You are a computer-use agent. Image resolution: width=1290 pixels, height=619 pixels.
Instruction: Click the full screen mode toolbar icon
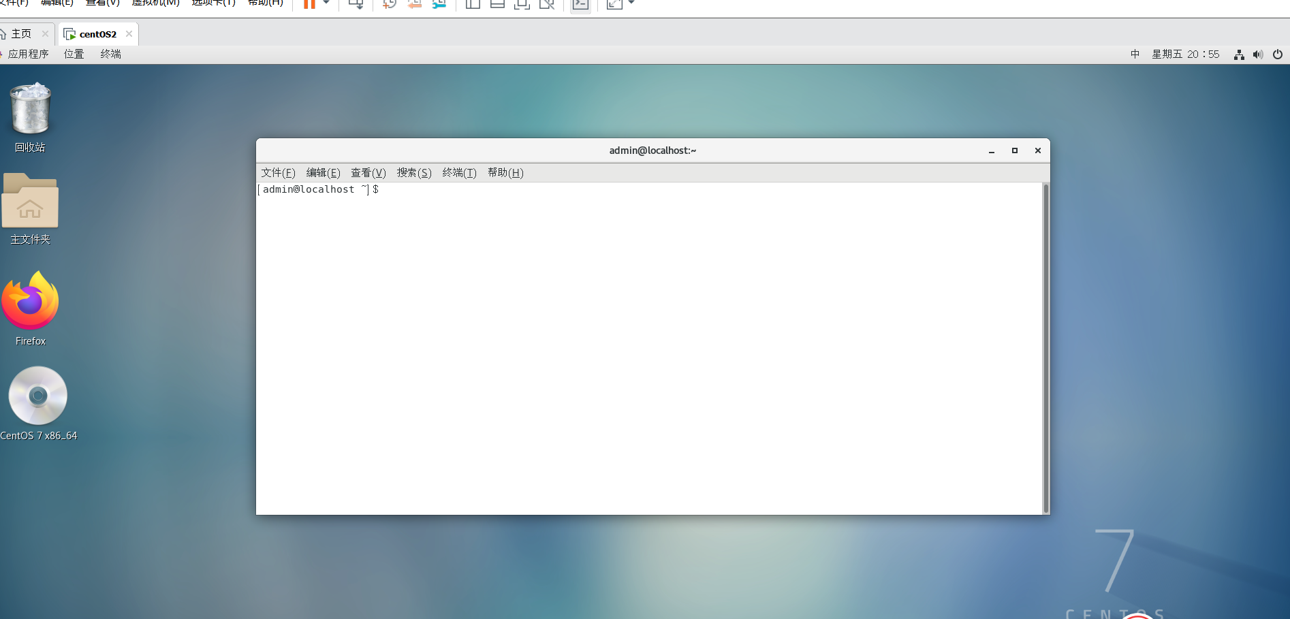pyautogui.click(x=522, y=3)
